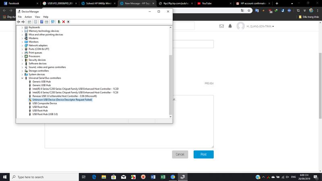322x181 pixels.
Task: Select System devices tree item
Action: pos(37,74)
